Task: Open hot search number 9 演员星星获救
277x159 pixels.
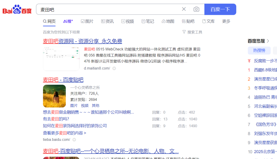Action: click(x=265, y=143)
